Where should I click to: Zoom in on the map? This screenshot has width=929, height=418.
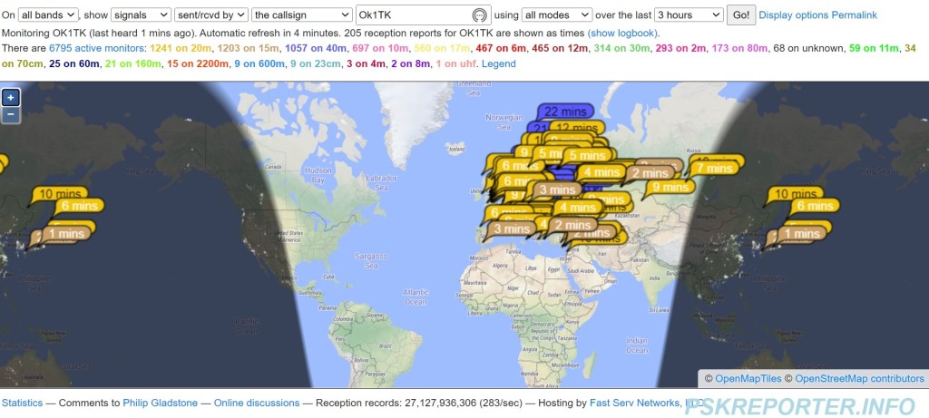[x=11, y=98]
